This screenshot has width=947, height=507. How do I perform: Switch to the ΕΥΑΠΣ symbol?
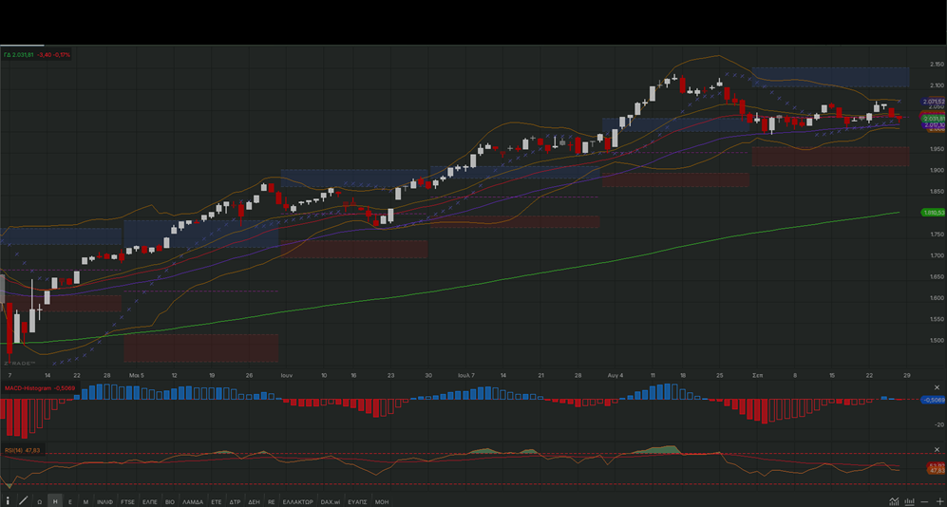coord(357,501)
